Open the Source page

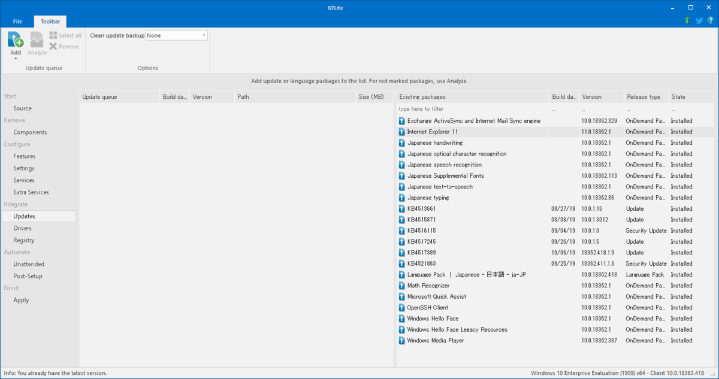coord(23,108)
